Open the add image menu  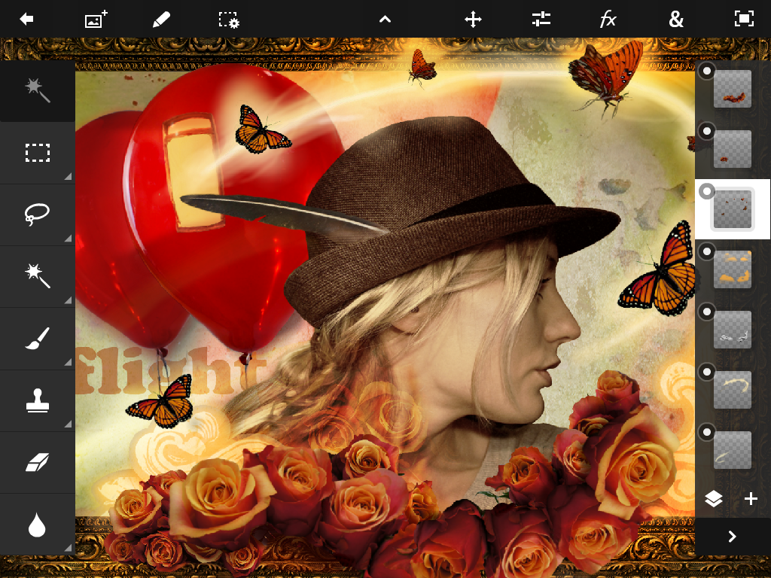pos(96,20)
